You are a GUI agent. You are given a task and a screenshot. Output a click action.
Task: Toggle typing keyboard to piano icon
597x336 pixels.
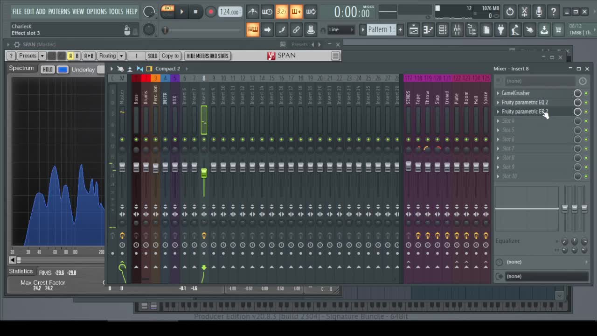(x=252, y=30)
